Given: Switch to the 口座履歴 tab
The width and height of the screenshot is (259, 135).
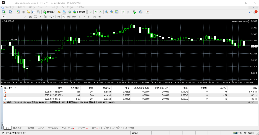Looking at the screenshot, I should point(30,128).
